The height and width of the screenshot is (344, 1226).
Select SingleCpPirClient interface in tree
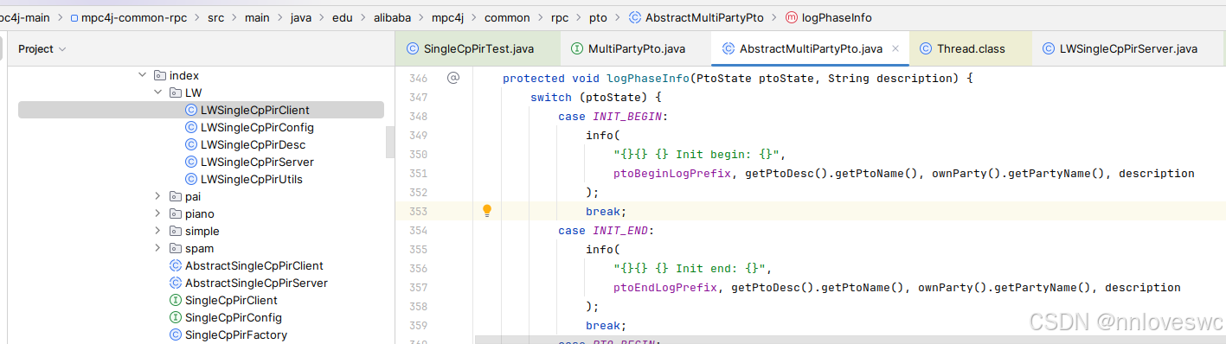coord(231,300)
